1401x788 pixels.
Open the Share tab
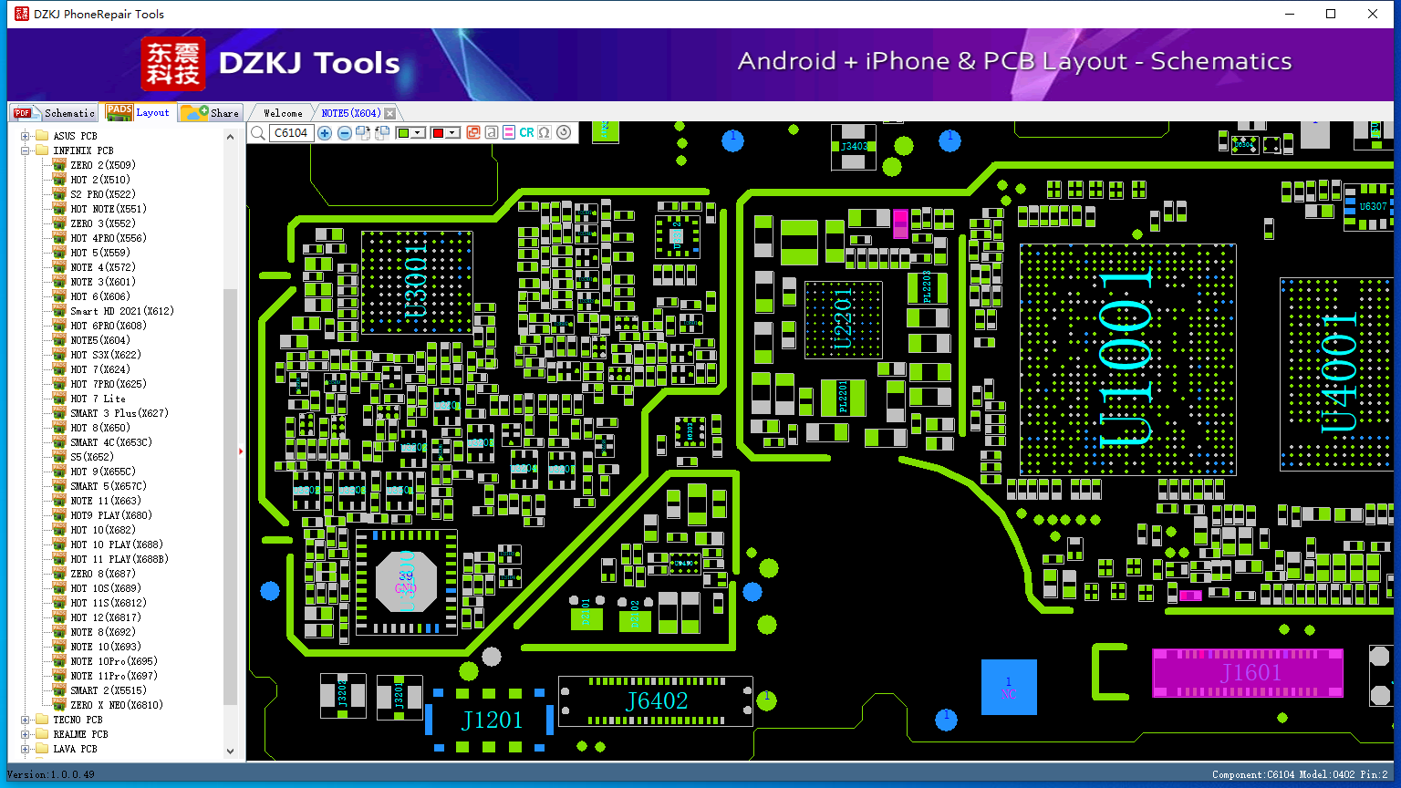[210, 113]
